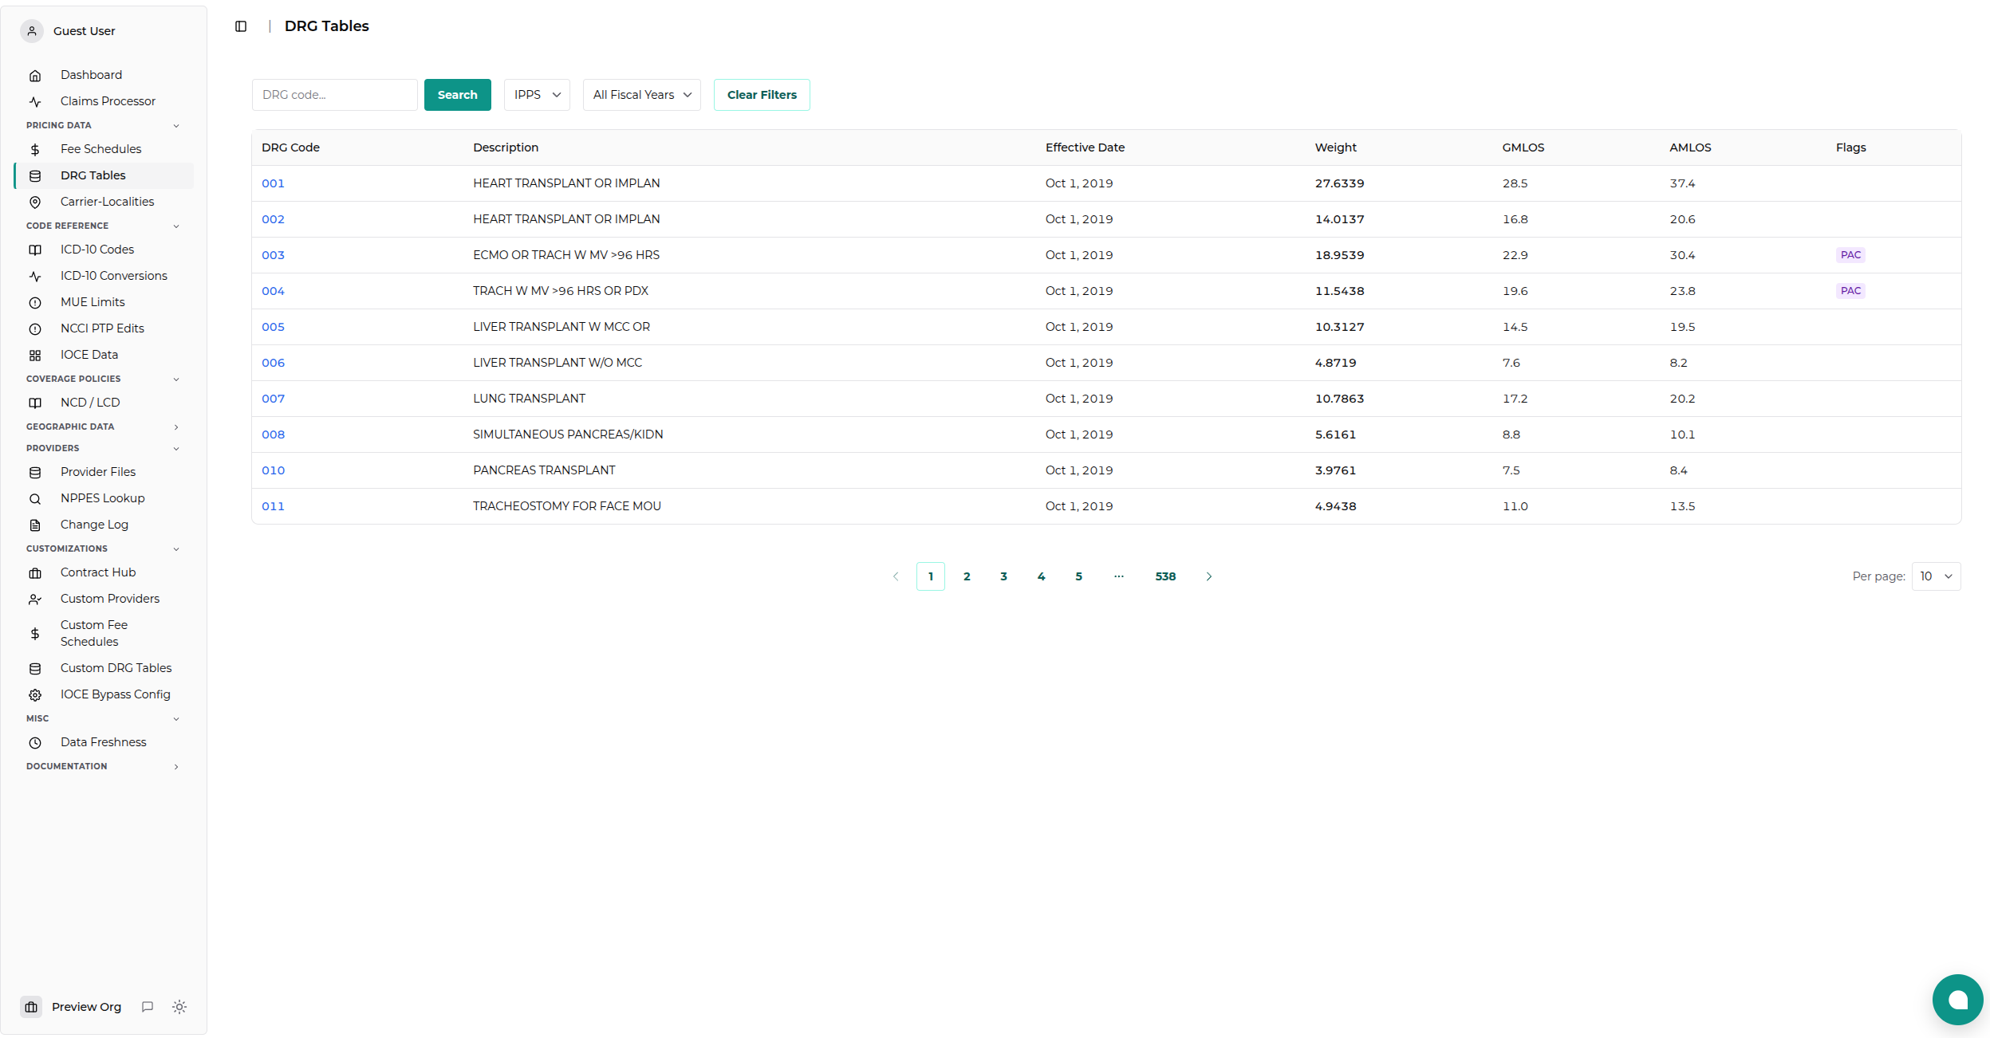The image size is (1990, 1038).
Task: Click the Provider Files database icon
Action: [x=35, y=473]
